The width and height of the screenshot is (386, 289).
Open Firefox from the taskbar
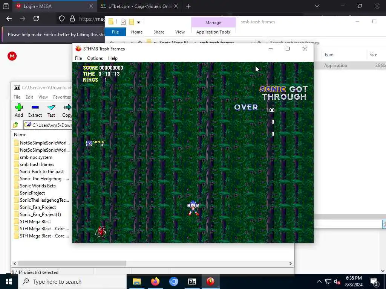pos(155,281)
